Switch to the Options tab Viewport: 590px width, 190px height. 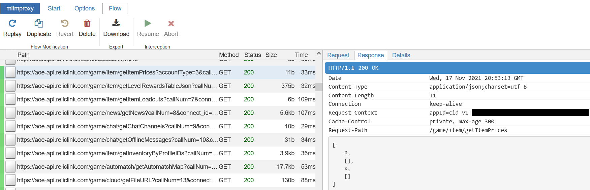pos(84,8)
